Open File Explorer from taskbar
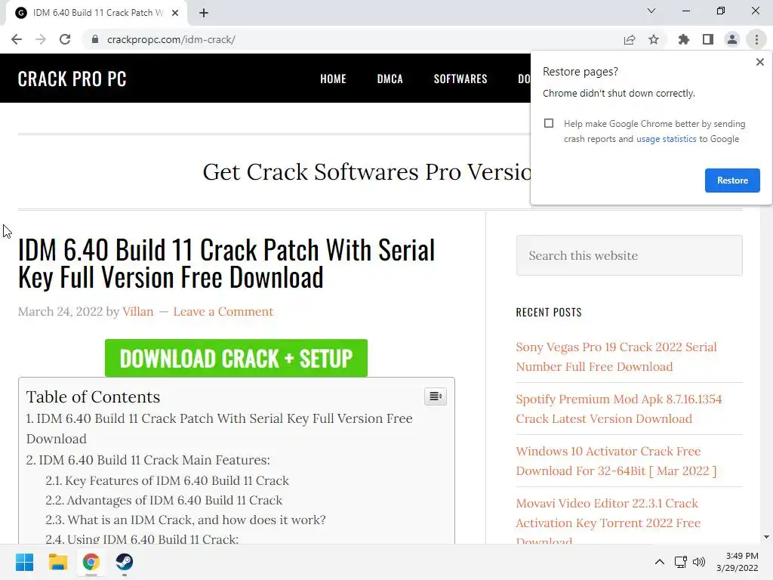 click(57, 562)
